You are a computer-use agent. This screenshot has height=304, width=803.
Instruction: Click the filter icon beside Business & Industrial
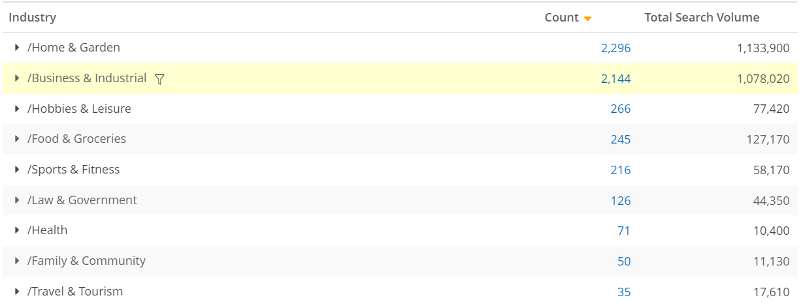pos(159,79)
